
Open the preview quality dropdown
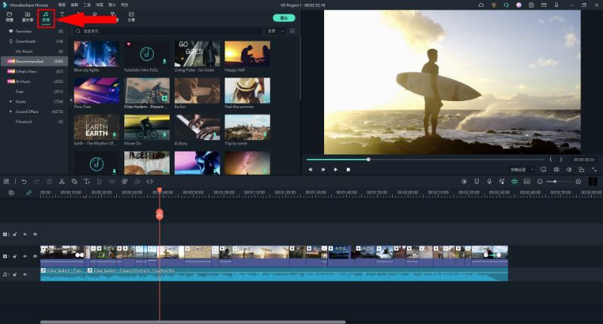(x=522, y=170)
